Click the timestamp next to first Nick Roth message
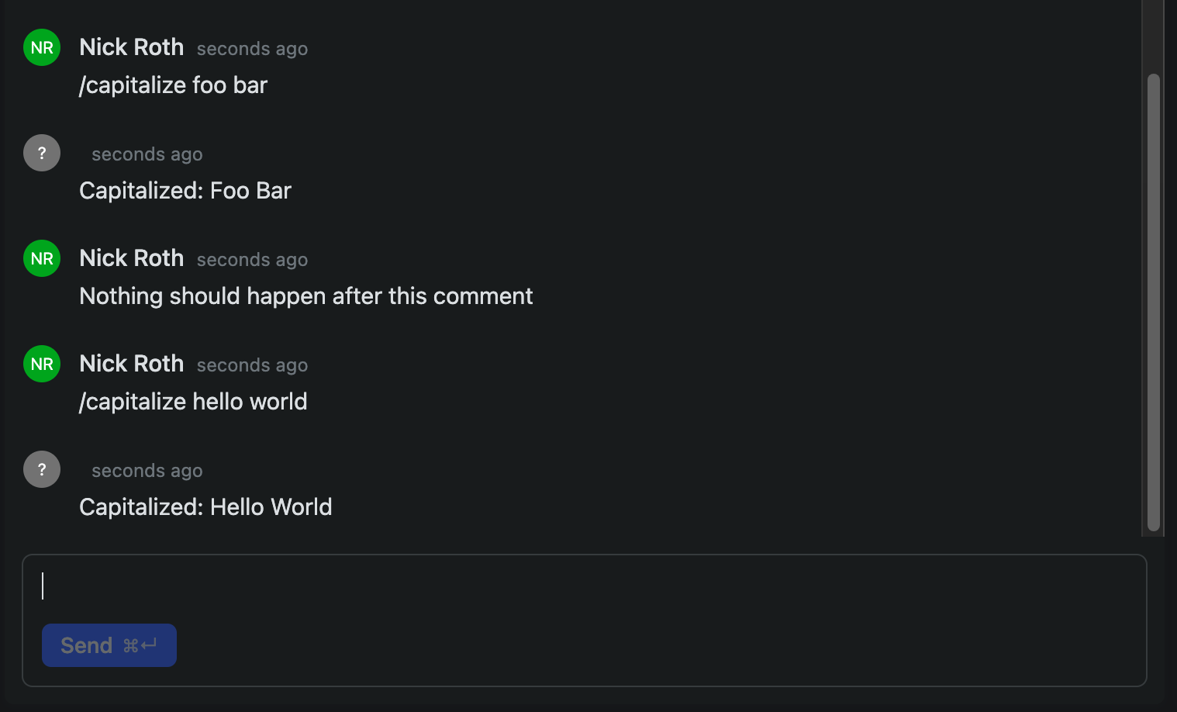Image resolution: width=1177 pixels, height=712 pixels. [x=252, y=49]
